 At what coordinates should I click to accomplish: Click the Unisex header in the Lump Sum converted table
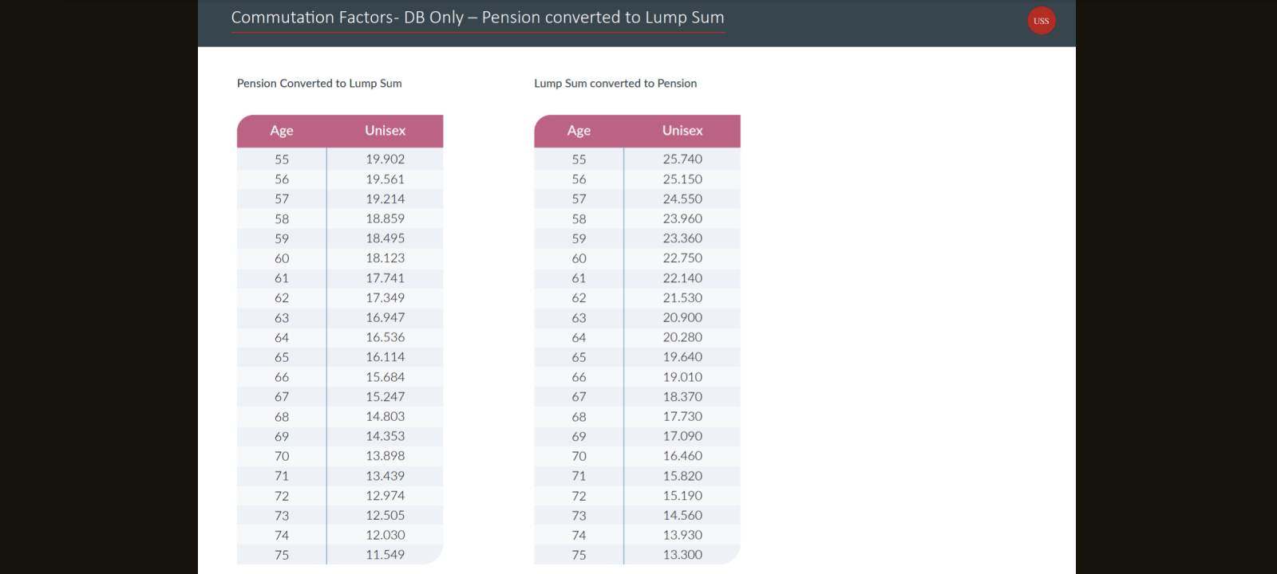click(x=682, y=131)
